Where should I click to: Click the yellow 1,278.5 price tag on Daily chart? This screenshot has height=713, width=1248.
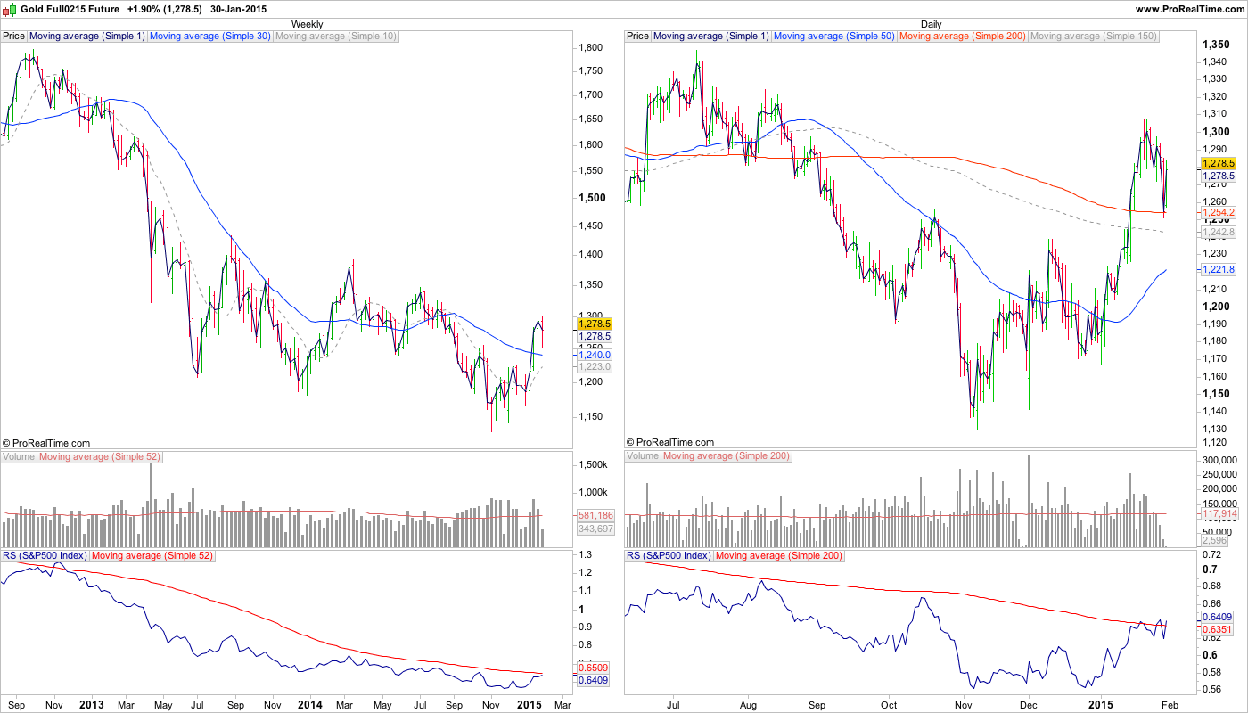pos(1218,164)
